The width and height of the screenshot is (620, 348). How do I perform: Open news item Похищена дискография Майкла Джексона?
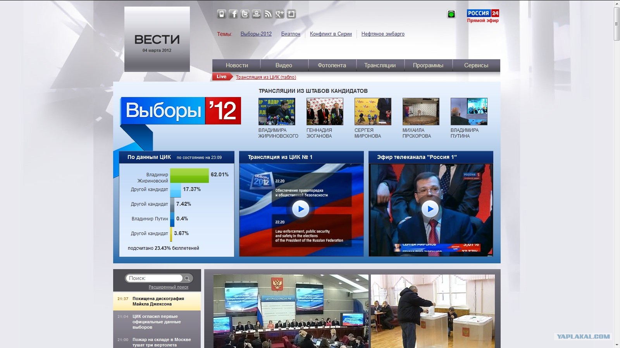(x=158, y=301)
